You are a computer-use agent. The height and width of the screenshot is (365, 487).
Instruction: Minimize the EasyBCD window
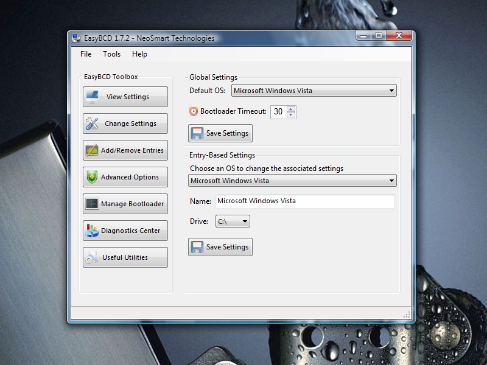[x=363, y=36]
